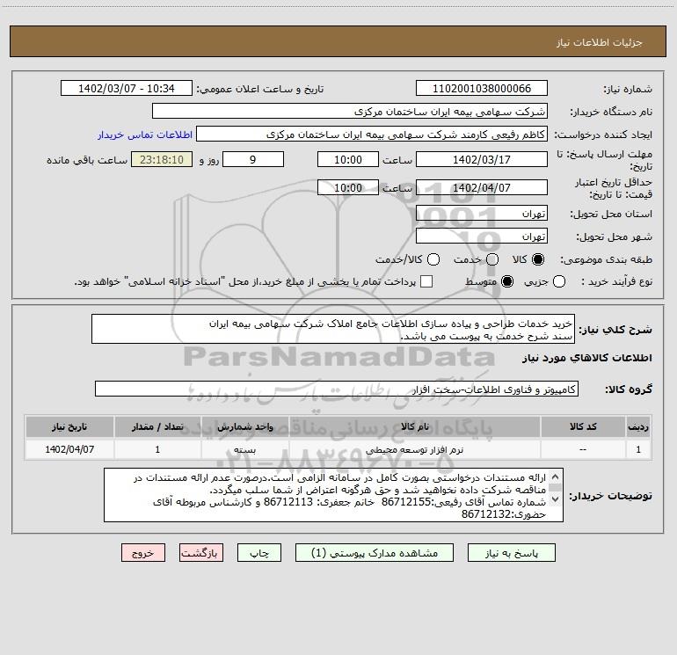Click the scroll down arrow in buyer notes
The image size is (677, 655).
[x=556, y=499]
